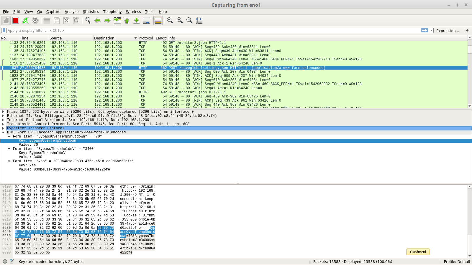Open the Wireless menu
This screenshot has width=472, height=265.
point(133,11)
